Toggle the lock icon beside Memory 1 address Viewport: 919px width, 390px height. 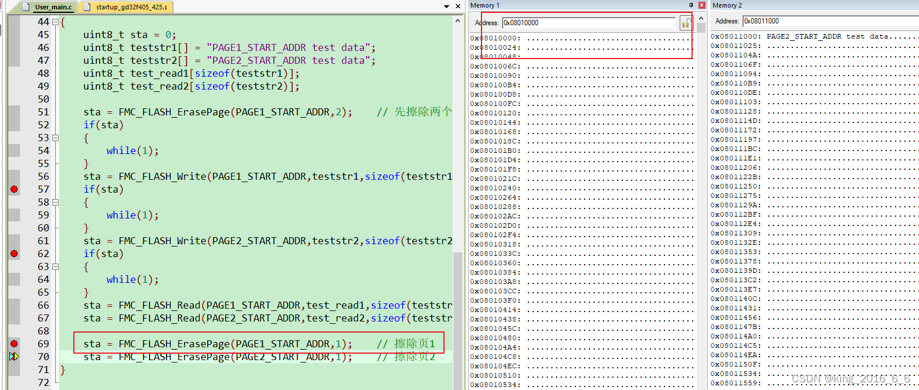(686, 22)
